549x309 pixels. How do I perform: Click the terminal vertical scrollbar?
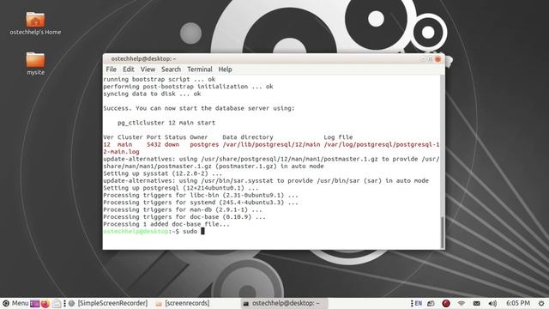point(443,161)
